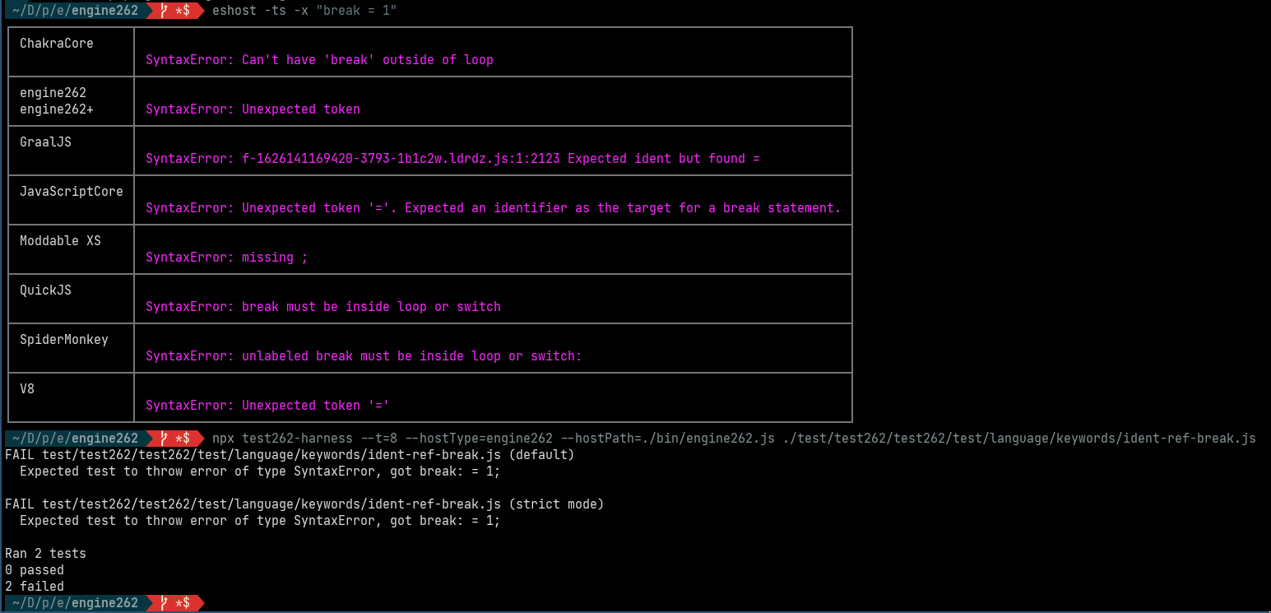
Task: Click the git branch icon in npx prompt
Action: (164, 439)
